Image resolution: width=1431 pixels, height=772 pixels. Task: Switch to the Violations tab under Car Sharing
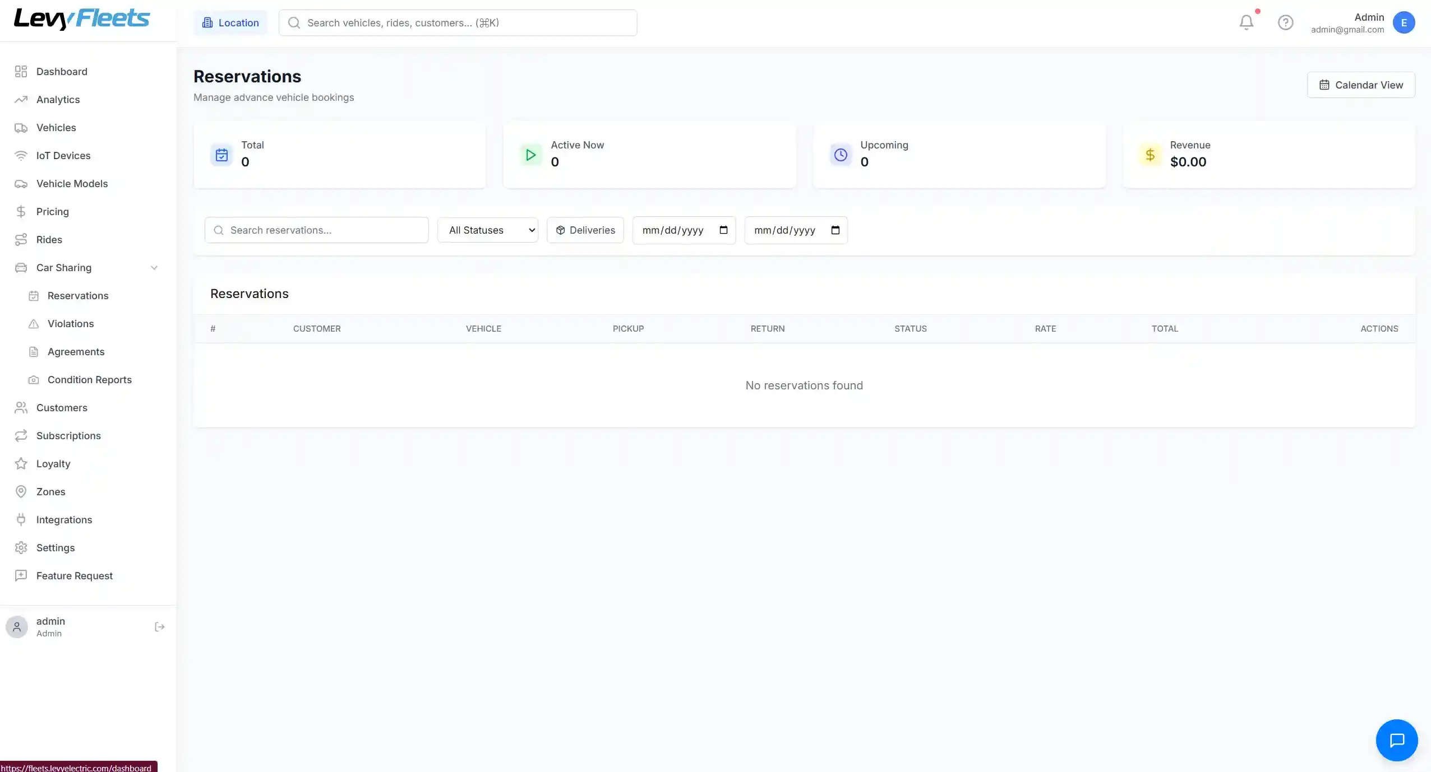(x=70, y=323)
